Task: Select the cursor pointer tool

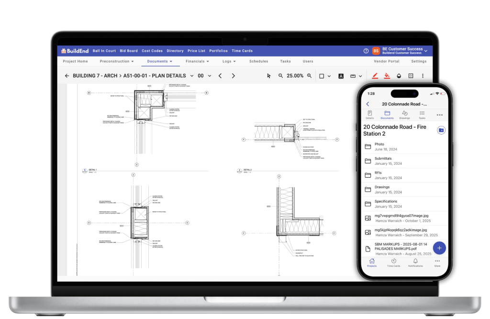Action: point(269,76)
